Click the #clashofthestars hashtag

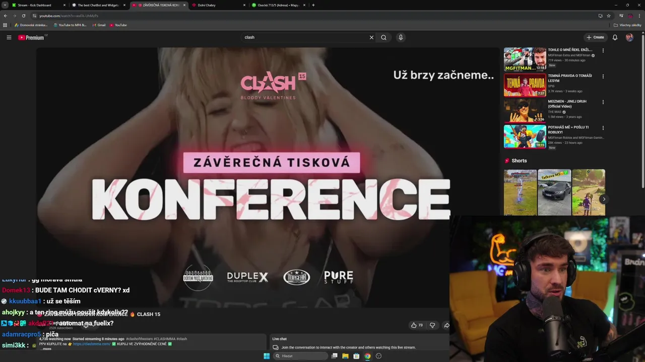(x=139, y=339)
